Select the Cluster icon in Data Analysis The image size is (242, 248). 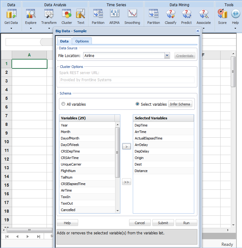click(67, 14)
